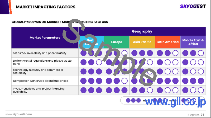Screen dimensions: 211x118
Task: Toggle empty middle Investment circle under Middle East & Africa
Action: 193,90
